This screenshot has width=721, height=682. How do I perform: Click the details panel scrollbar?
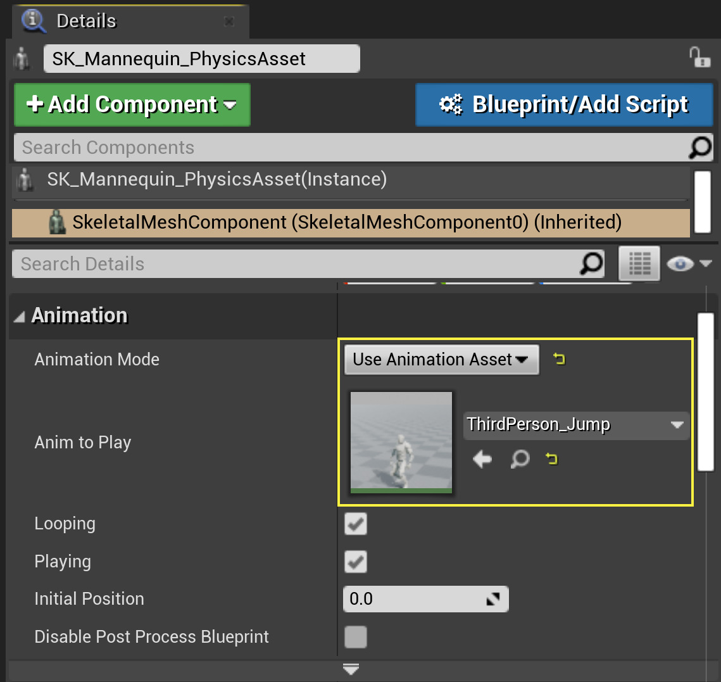705,392
